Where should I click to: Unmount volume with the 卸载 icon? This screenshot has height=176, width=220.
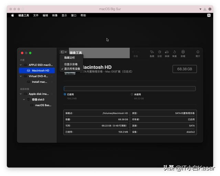pyautogui.click(x=183, y=52)
